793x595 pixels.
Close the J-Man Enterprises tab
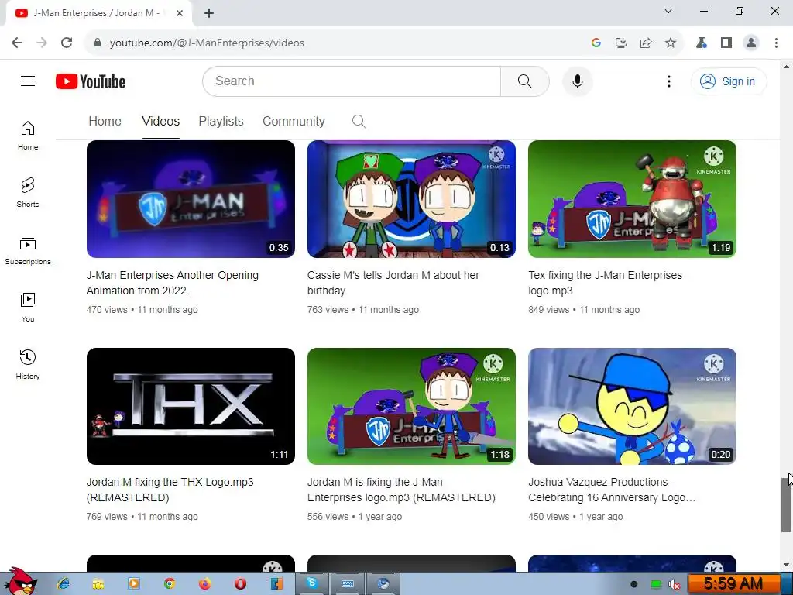coord(180,13)
